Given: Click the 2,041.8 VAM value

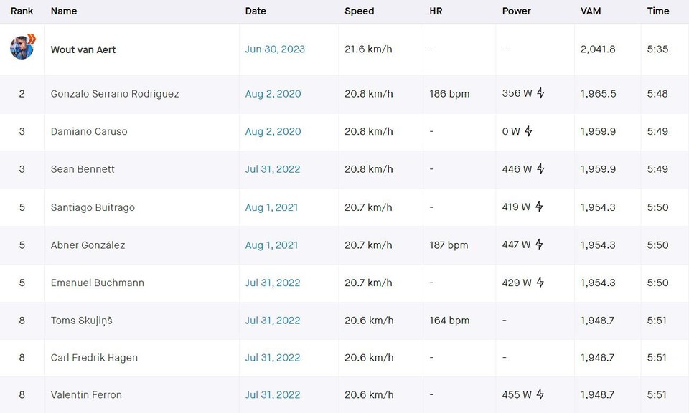Looking at the screenshot, I should tap(598, 49).
